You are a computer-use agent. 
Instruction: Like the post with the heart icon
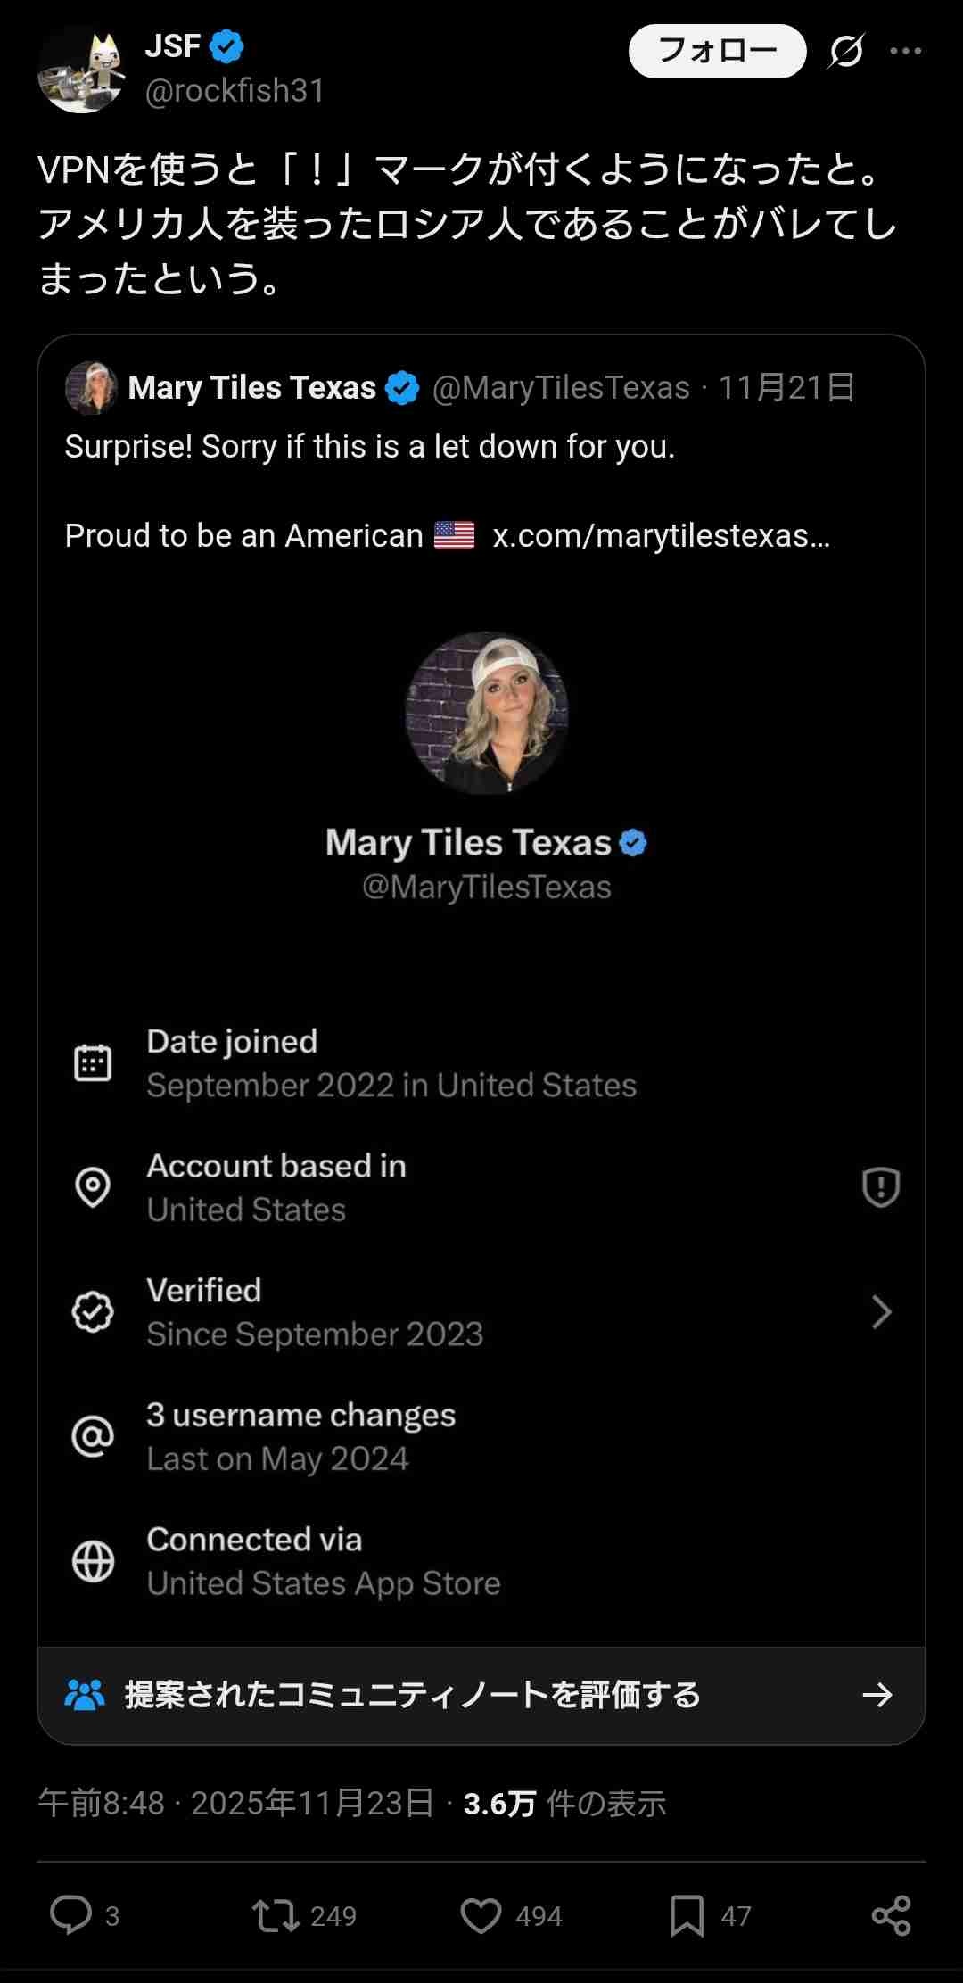pyautogui.click(x=481, y=1915)
